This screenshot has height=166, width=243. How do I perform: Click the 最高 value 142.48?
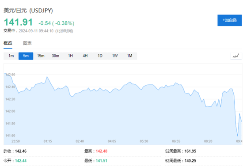[x=102, y=151]
